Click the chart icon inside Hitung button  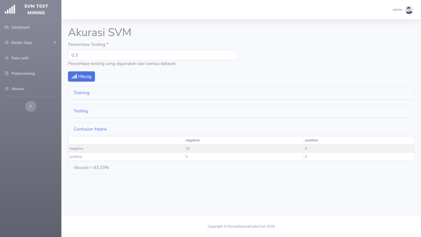(x=74, y=76)
